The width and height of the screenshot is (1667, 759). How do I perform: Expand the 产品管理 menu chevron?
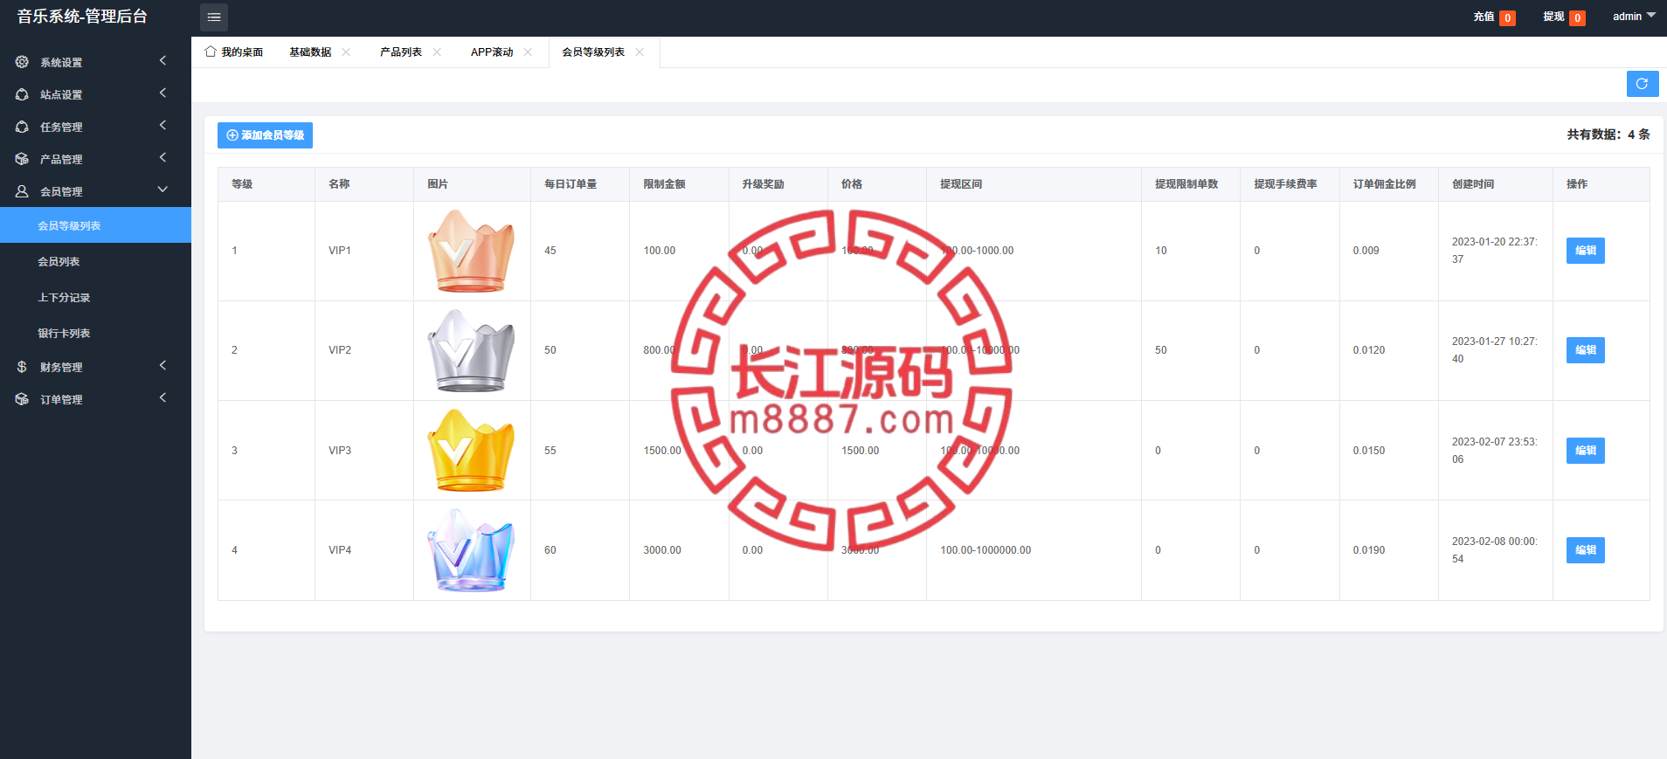point(163,157)
